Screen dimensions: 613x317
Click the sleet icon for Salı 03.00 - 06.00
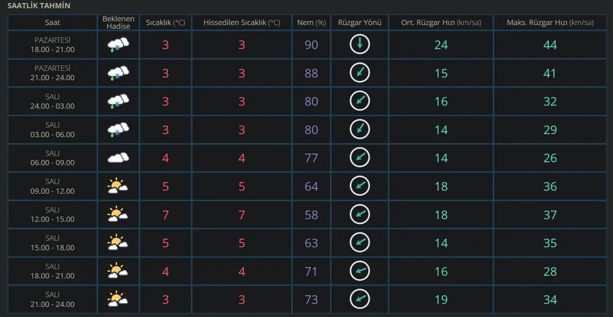click(118, 130)
